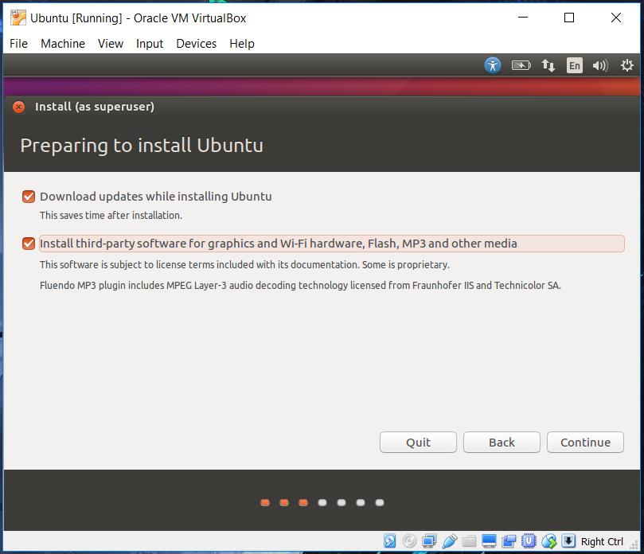The height and width of the screenshot is (554, 644).
Task: Click the 'Install (as superuser)' title text
Action: (95, 107)
